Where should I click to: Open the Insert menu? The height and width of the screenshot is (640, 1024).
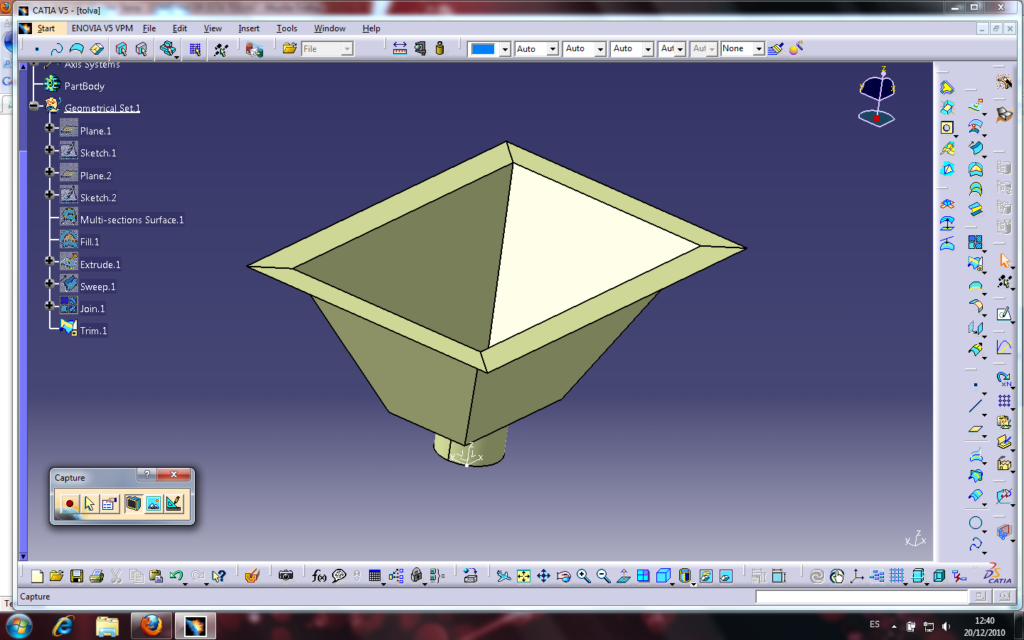click(x=249, y=28)
